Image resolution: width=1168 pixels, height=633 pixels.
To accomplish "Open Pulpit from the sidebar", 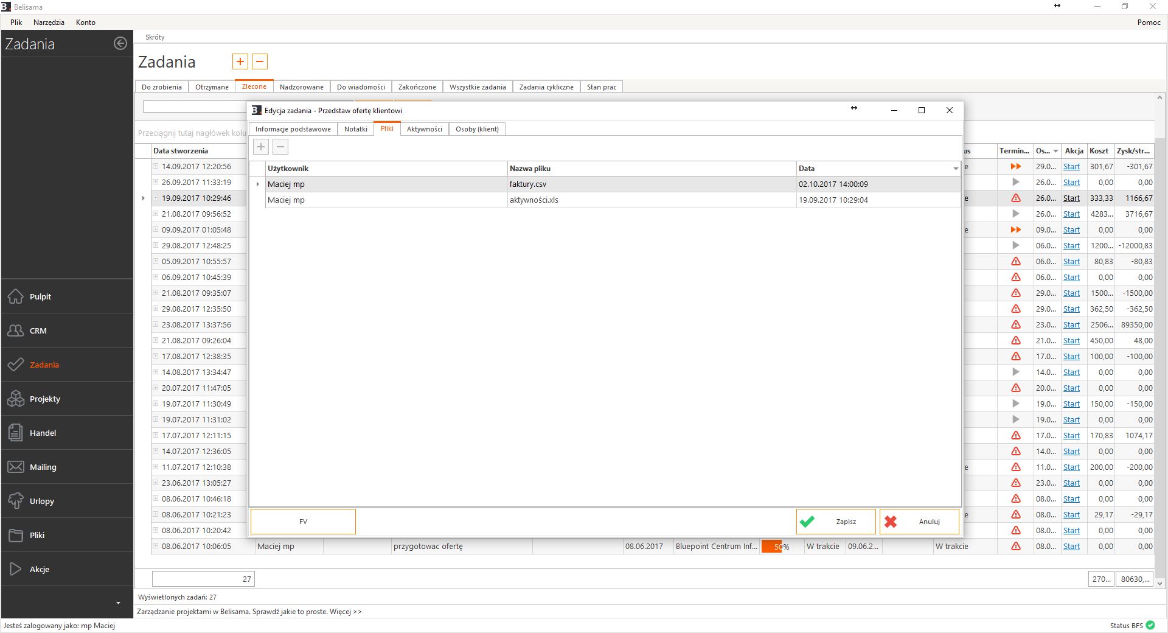I will coord(40,296).
